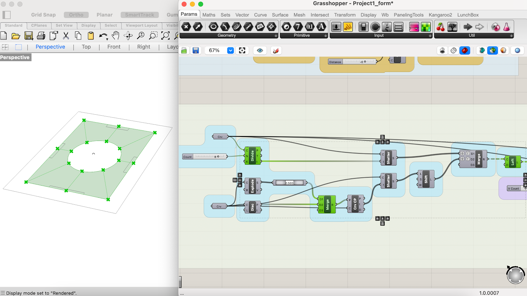Image resolution: width=527 pixels, height=296 pixels.
Task: Toggle the wireframe preview mode button
Action: [x=454, y=51]
